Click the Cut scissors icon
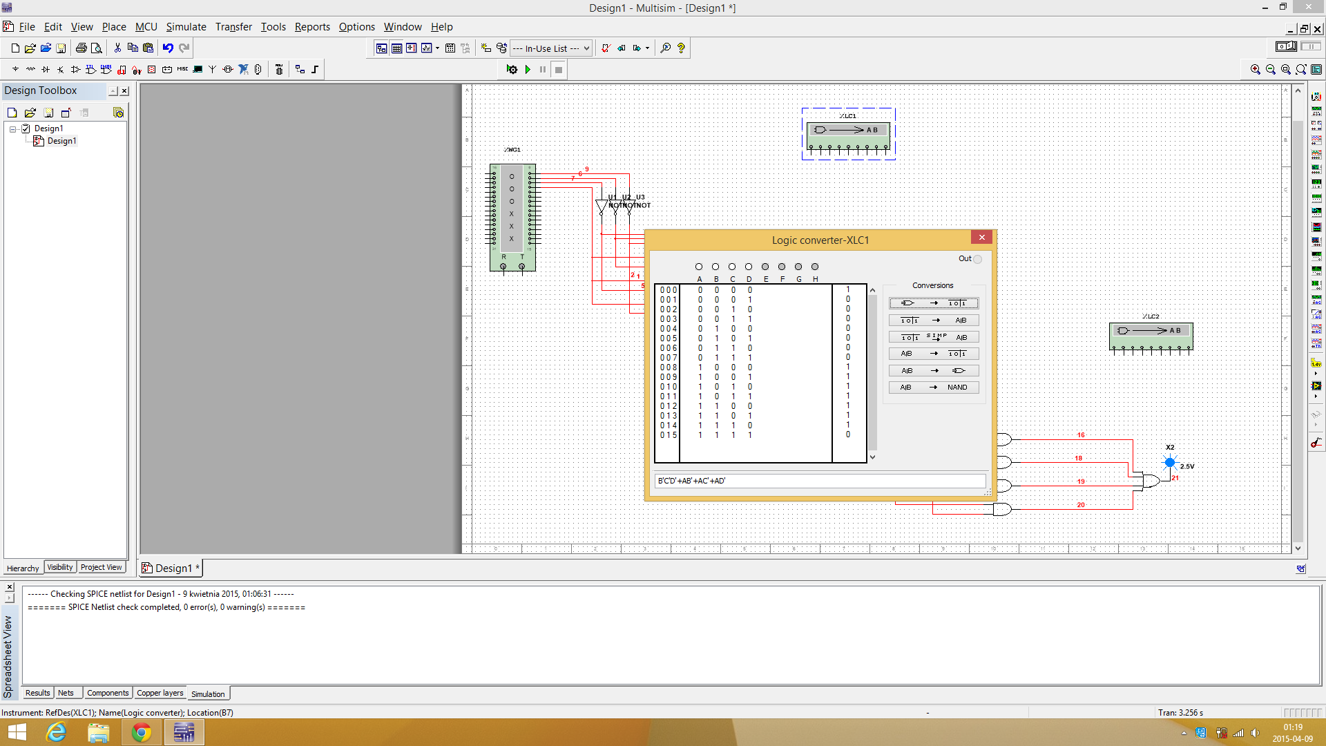Image resolution: width=1326 pixels, height=746 pixels. click(117, 48)
